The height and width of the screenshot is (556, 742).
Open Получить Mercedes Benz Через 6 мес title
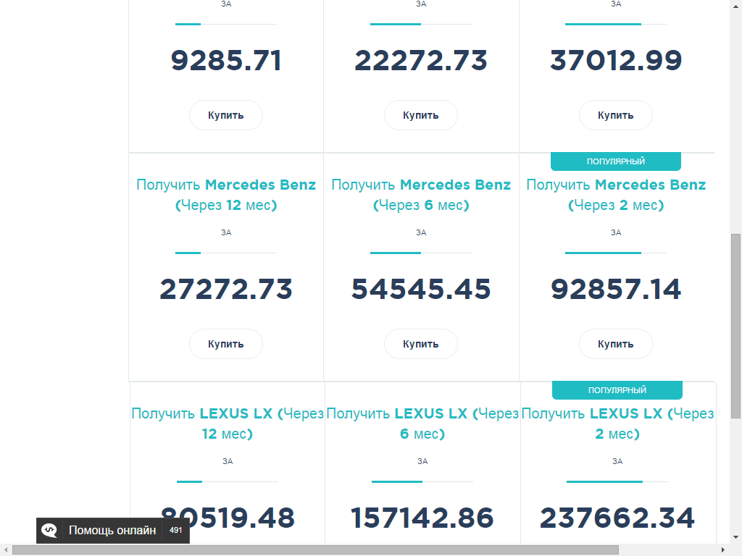pyautogui.click(x=421, y=195)
